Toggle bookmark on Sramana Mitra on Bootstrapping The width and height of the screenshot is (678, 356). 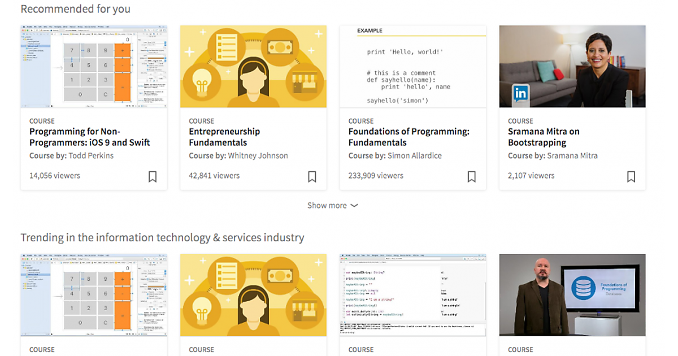pyautogui.click(x=631, y=177)
